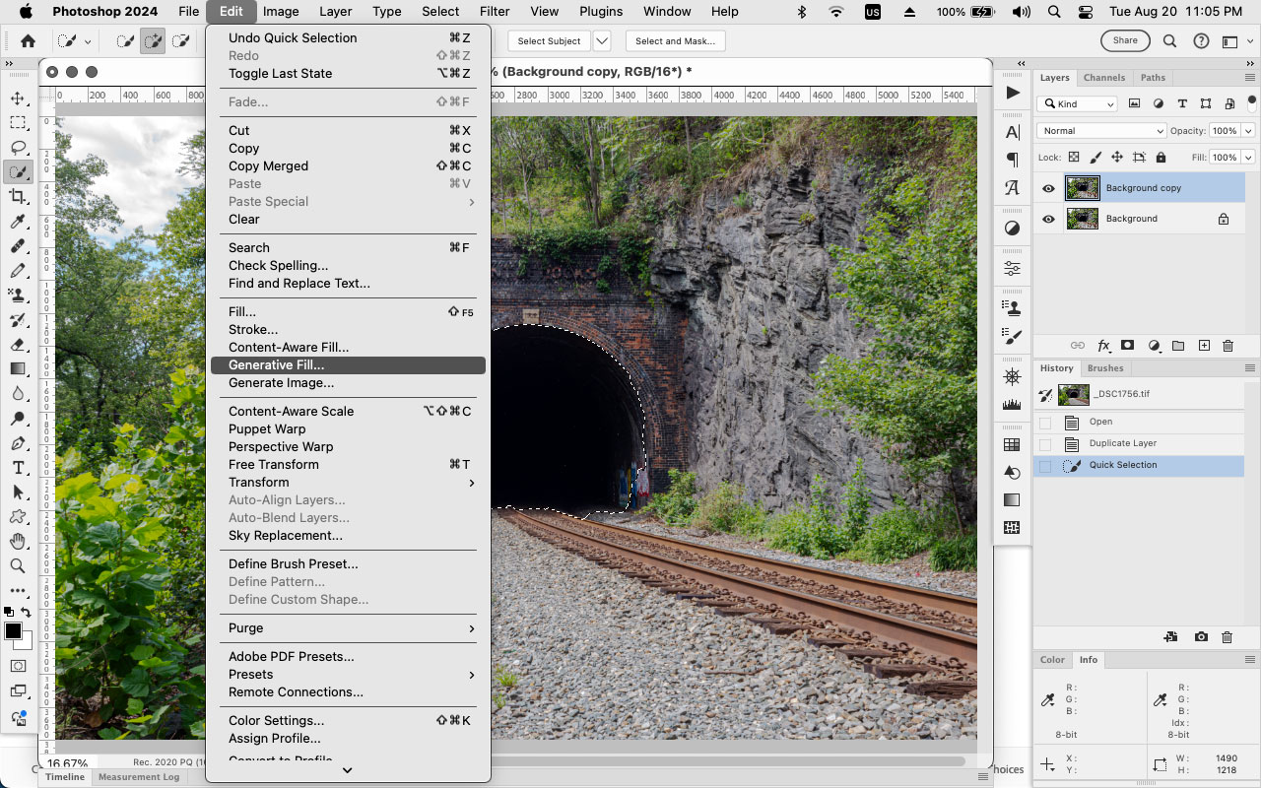The width and height of the screenshot is (1261, 788).
Task: Open the fx layer styles menu
Action: pos(1103,346)
